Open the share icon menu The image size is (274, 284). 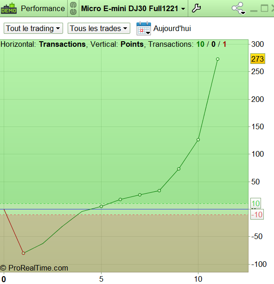pos(238,8)
